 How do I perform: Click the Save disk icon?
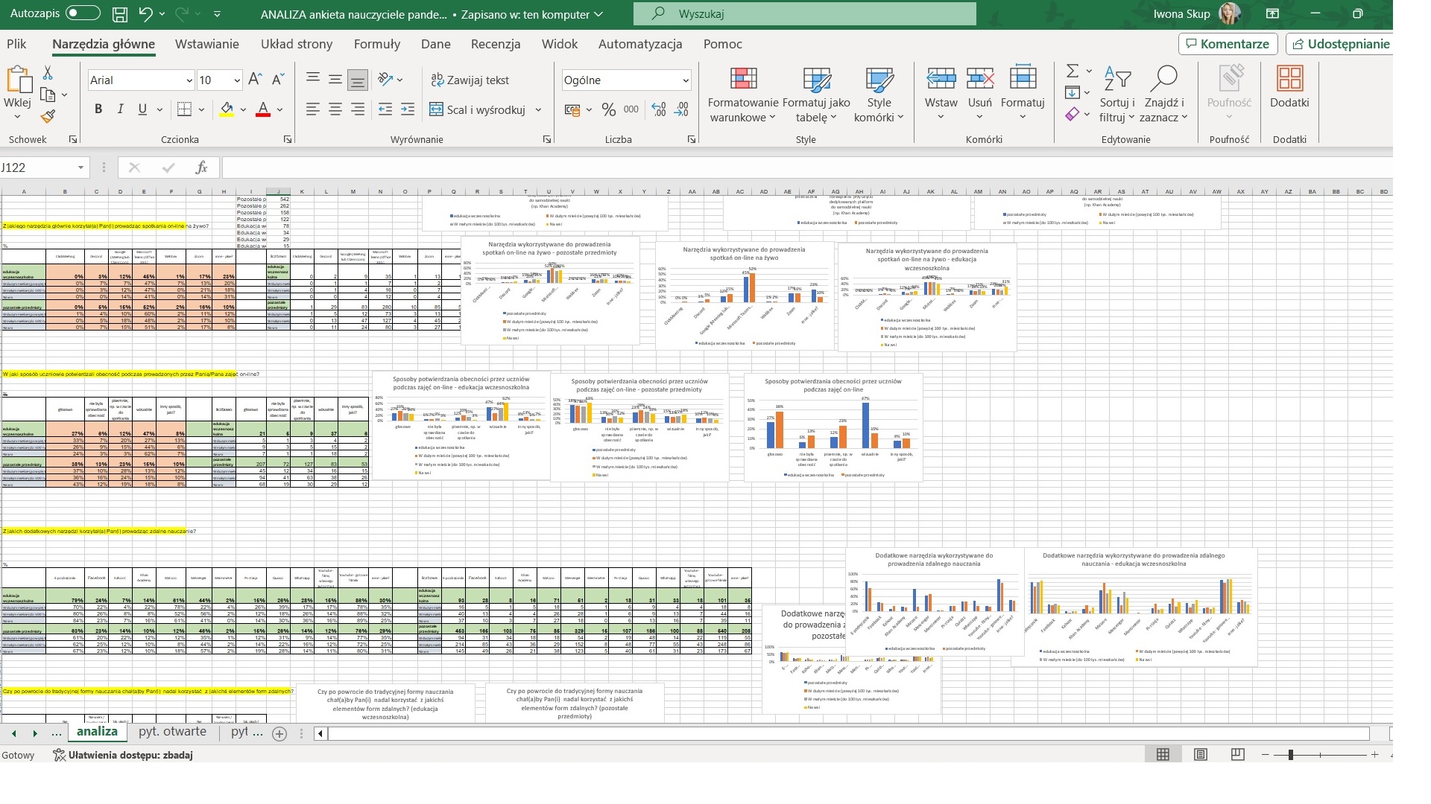(x=119, y=14)
